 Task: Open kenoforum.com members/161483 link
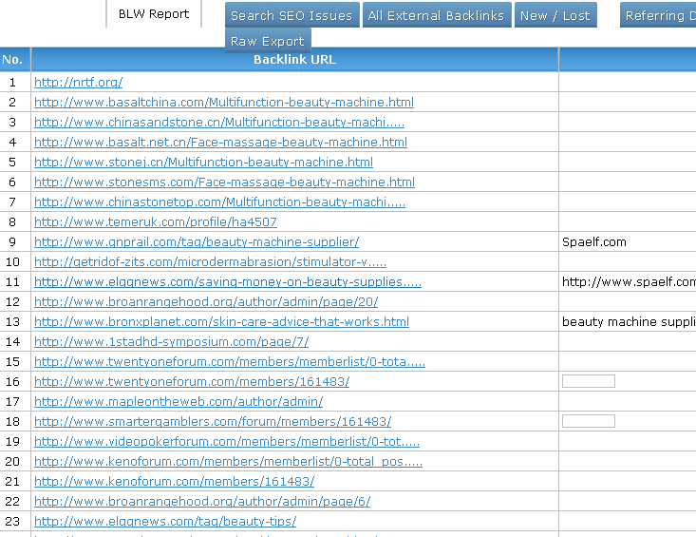(174, 482)
